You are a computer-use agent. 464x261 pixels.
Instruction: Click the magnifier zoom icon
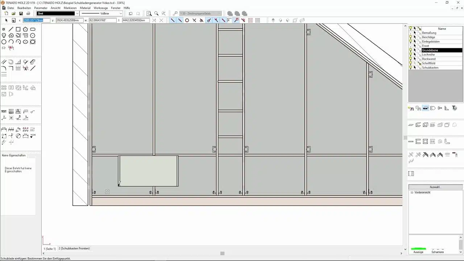point(156,13)
